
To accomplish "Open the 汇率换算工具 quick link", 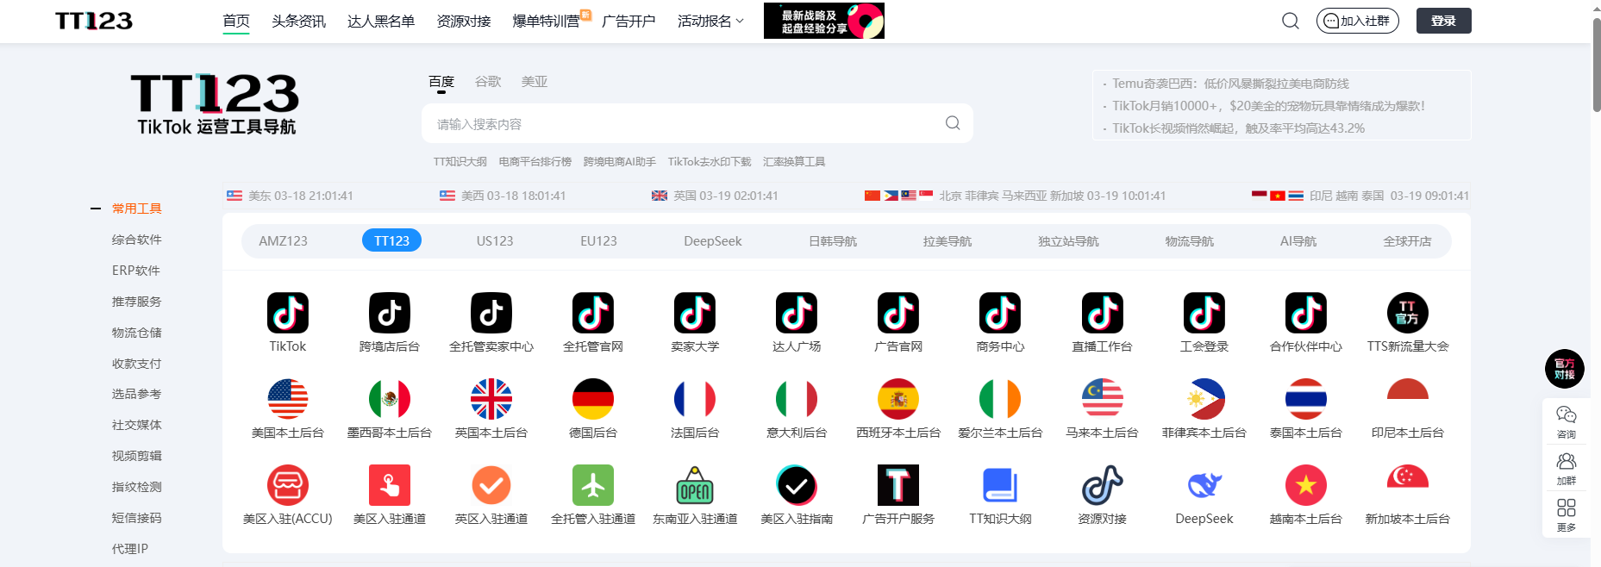I will point(794,161).
